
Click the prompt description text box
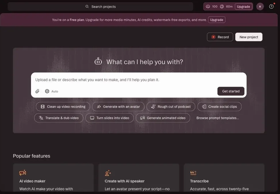(x=139, y=80)
